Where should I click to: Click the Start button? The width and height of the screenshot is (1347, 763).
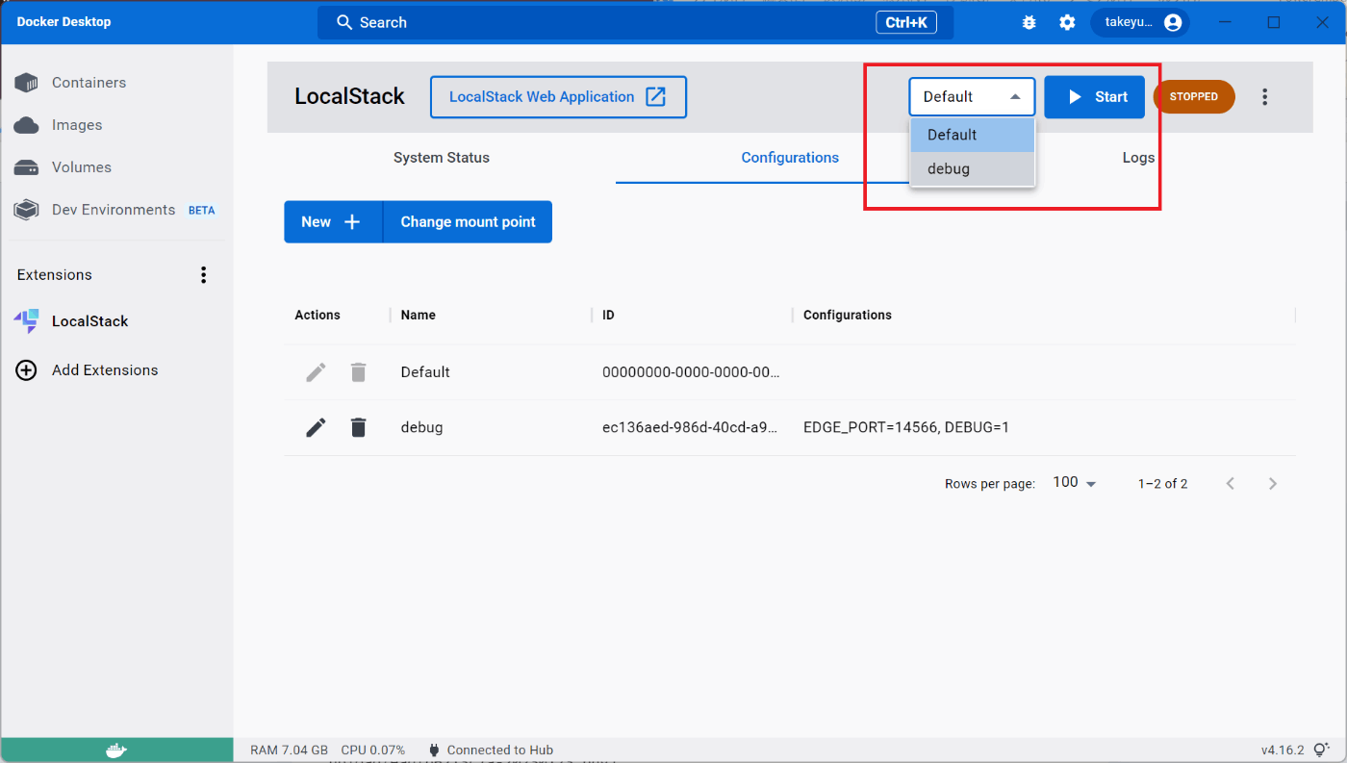click(x=1094, y=96)
